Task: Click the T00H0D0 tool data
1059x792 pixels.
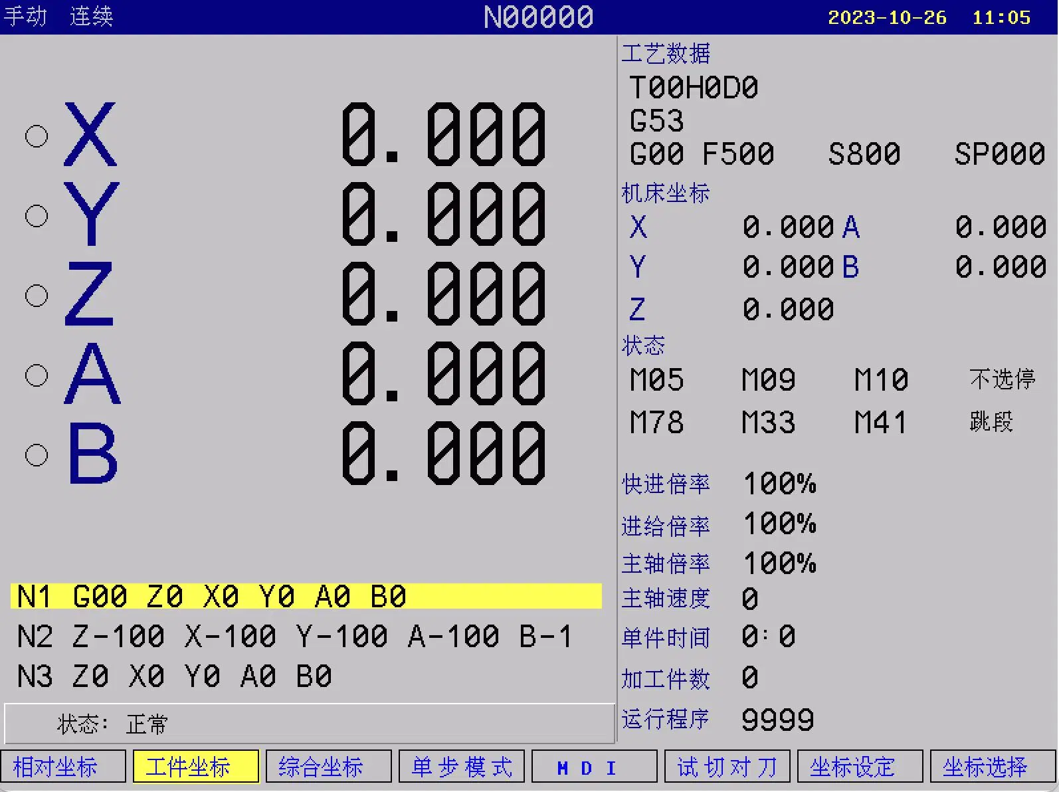Action: (694, 88)
